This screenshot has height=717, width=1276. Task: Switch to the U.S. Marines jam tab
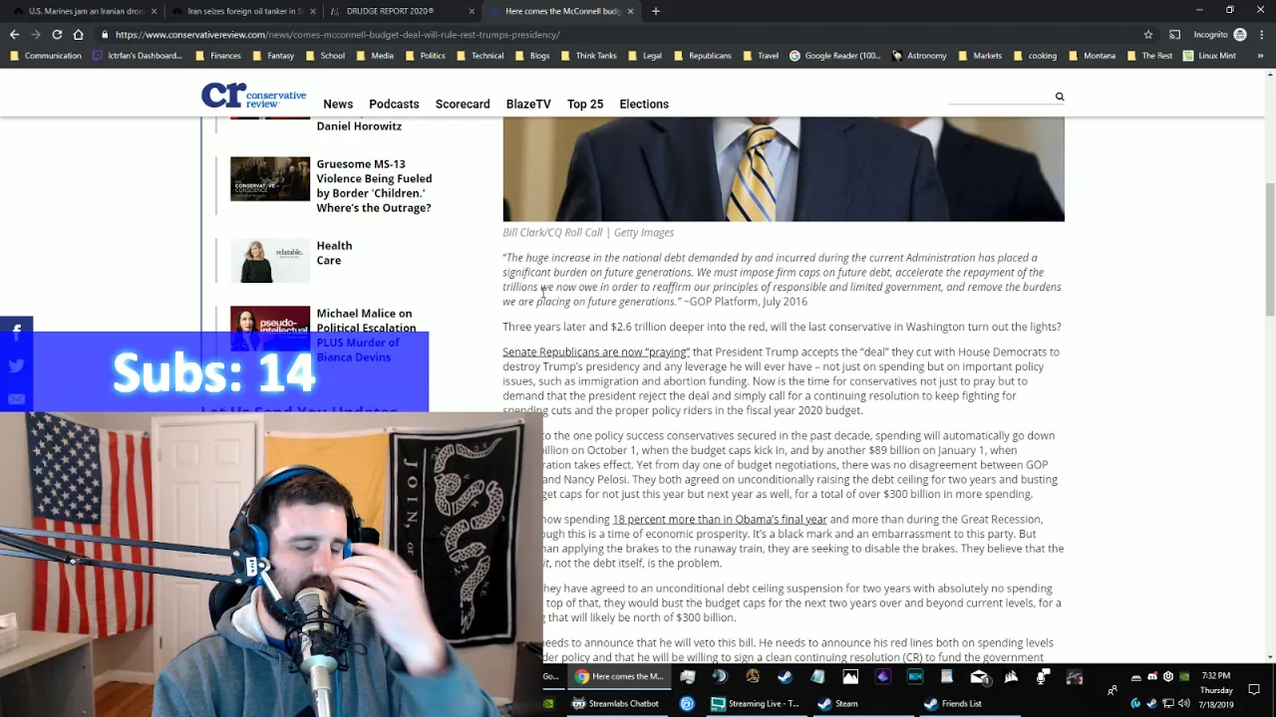85,11
